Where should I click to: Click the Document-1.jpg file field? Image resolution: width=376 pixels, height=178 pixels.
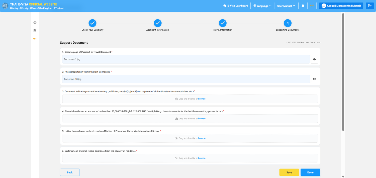tap(186, 59)
